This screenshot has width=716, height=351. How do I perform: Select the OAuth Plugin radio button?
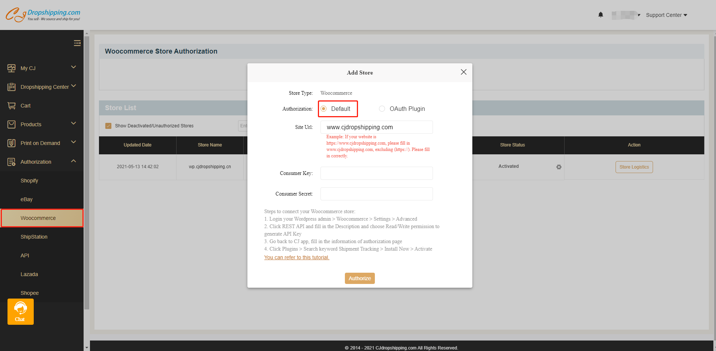click(382, 109)
